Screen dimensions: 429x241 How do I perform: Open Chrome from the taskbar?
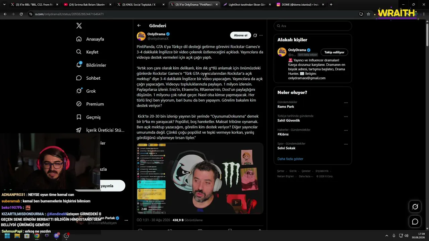[37, 236]
